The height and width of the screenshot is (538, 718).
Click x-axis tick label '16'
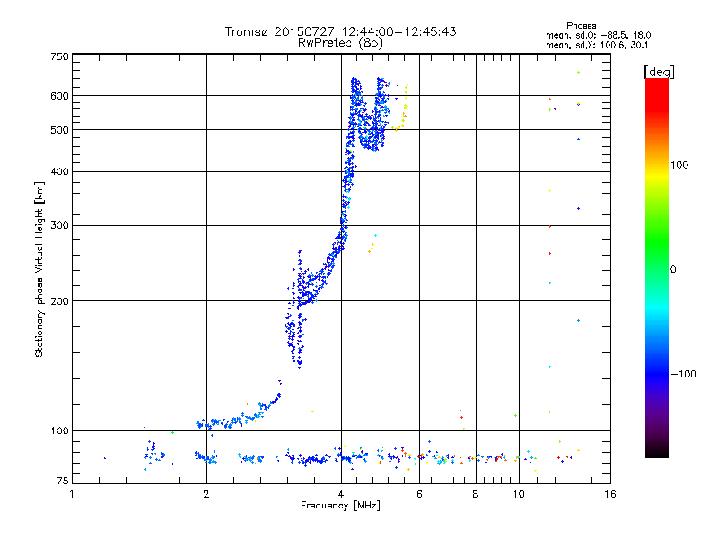610,494
